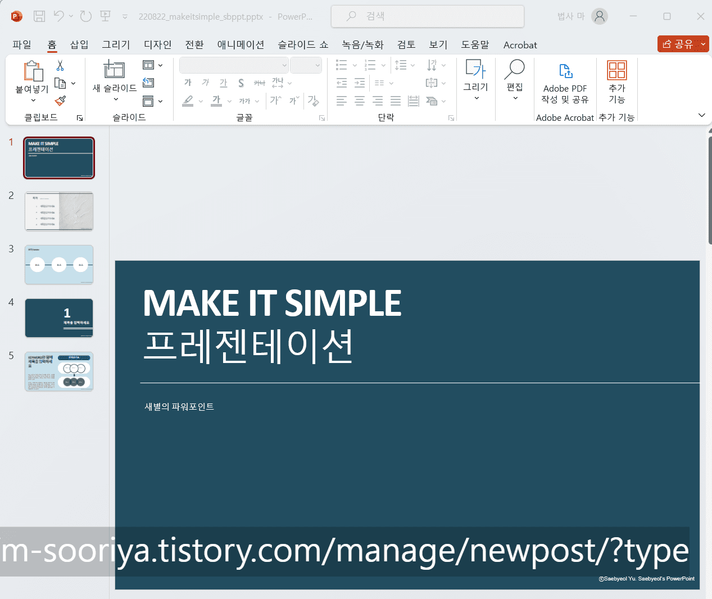Click the Start slideshow from beginning icon

click(106, 16)
